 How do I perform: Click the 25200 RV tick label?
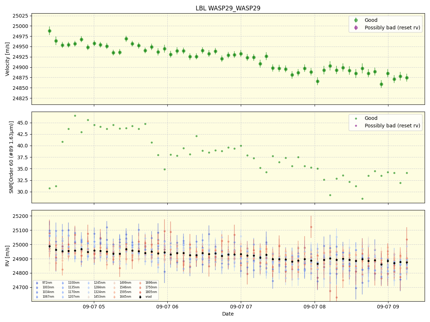(21, 216)
